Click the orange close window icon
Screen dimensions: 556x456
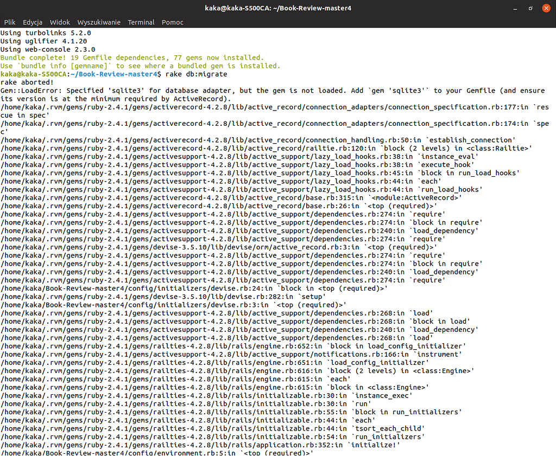tap(546, 8)
